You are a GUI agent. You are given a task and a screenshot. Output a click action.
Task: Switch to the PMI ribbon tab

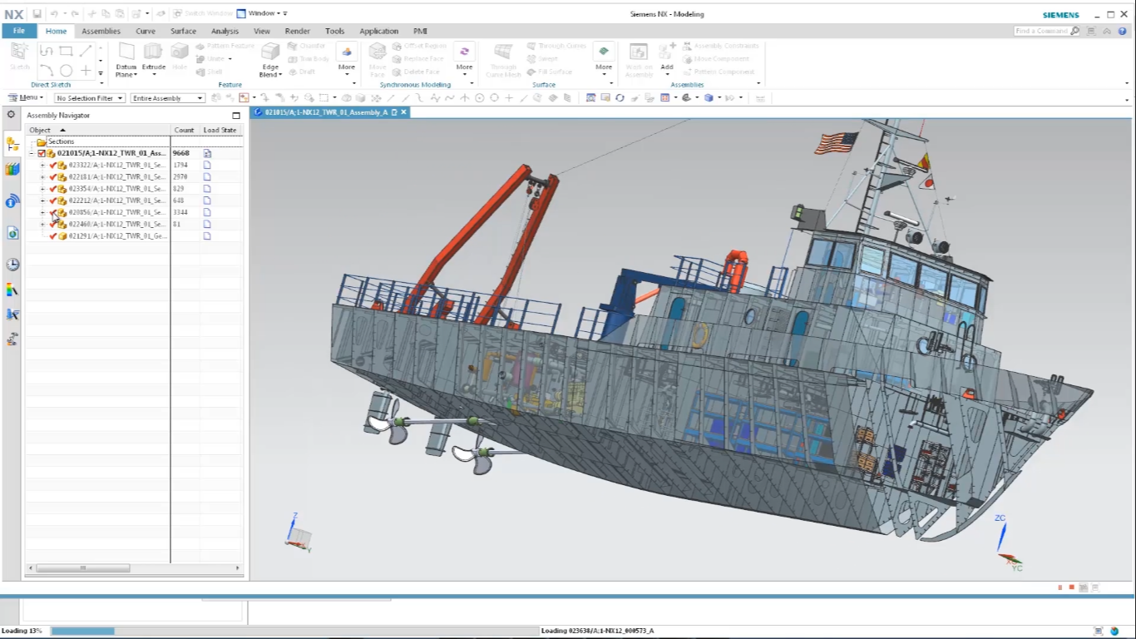[x=420, y=31]
